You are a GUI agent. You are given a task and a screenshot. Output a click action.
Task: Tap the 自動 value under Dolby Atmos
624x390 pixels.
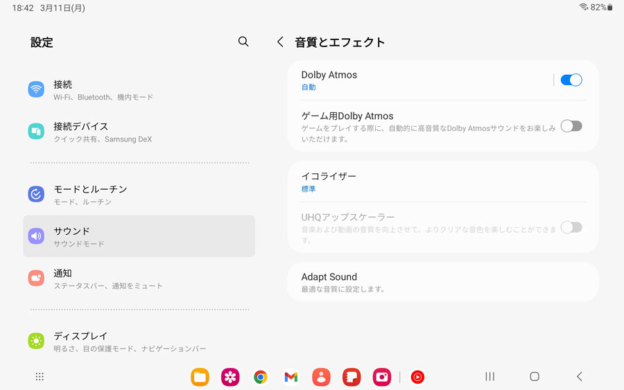point(309,87)
